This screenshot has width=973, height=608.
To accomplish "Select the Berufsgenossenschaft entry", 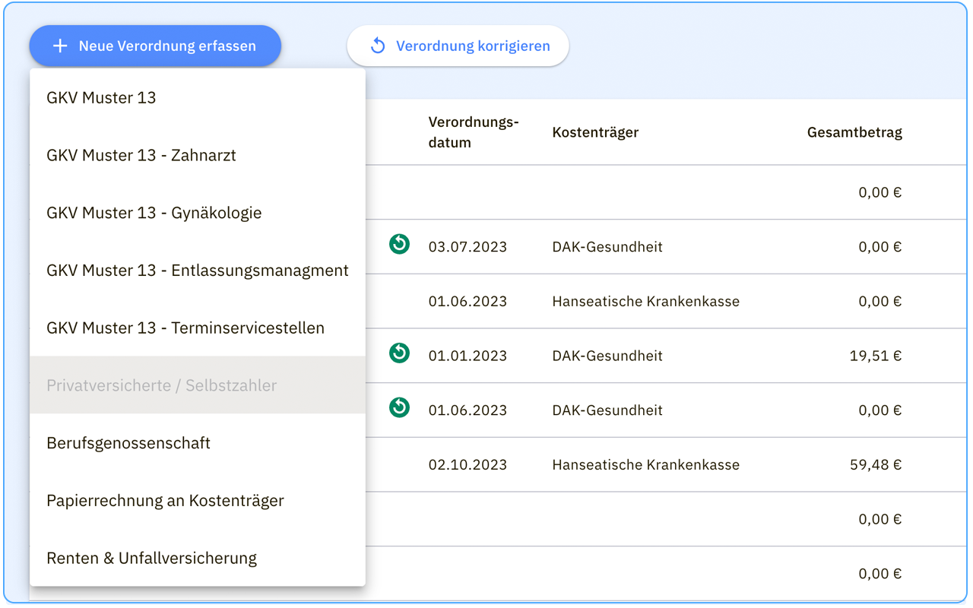I will (x=128, y=442).
